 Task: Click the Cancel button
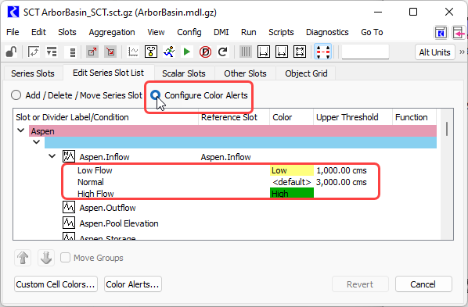coord(423,284)
